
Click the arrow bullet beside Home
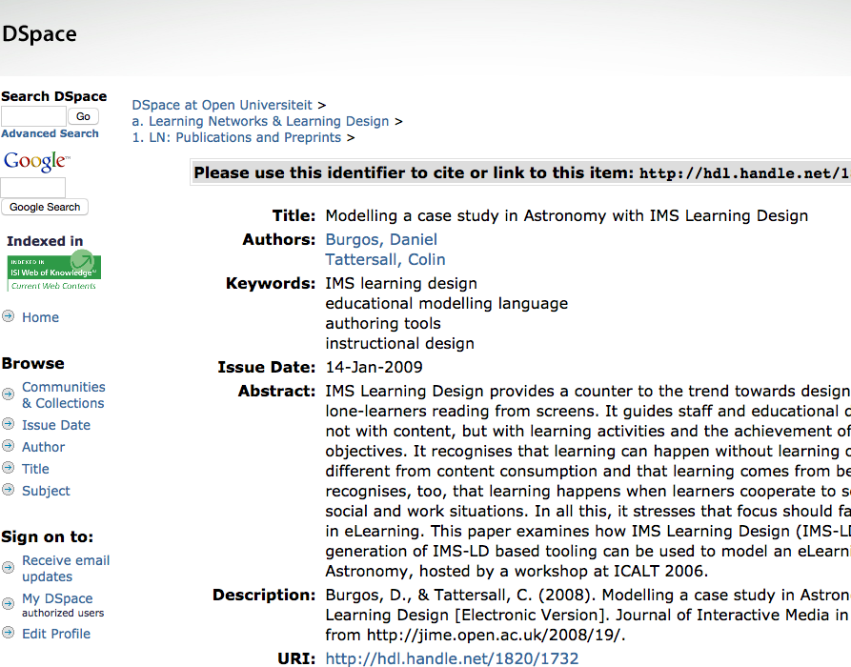9,316
